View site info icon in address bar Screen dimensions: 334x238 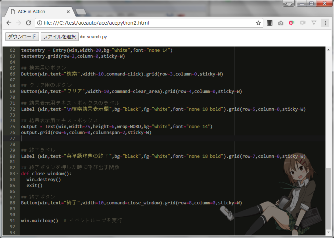click(x=40, y=23)
